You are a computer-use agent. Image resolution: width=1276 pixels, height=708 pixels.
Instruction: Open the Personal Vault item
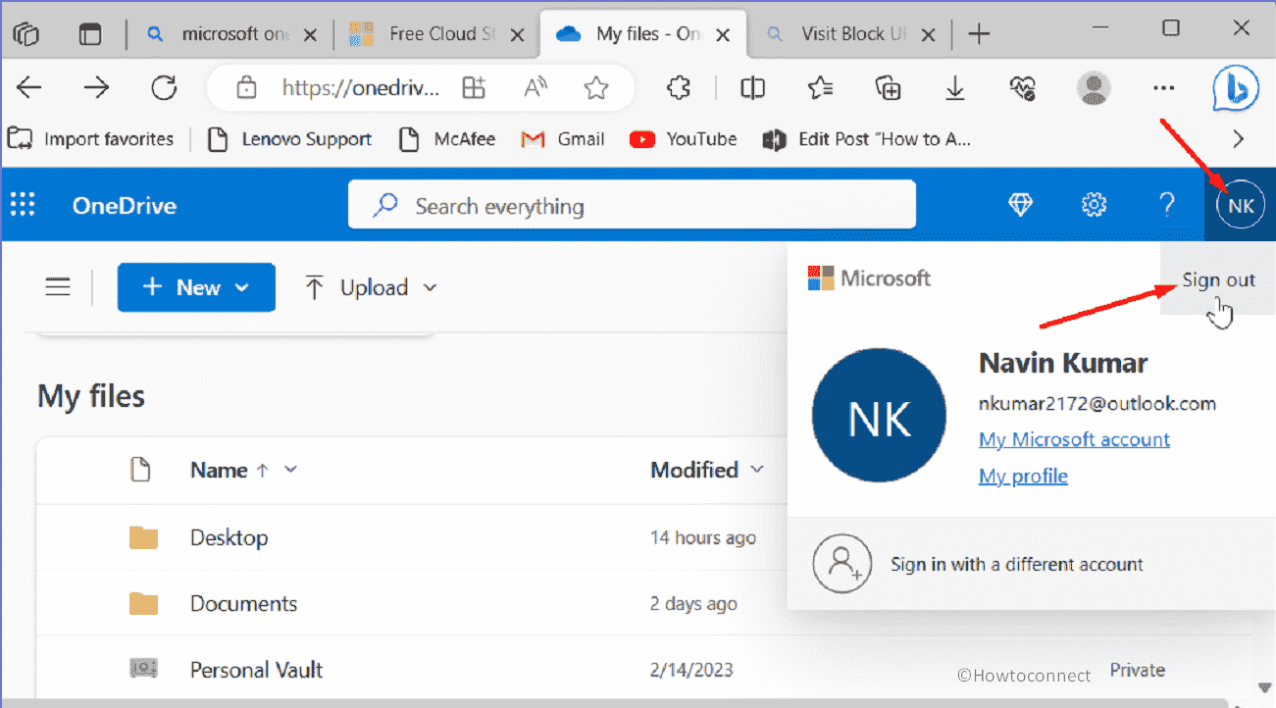point(256,670)
